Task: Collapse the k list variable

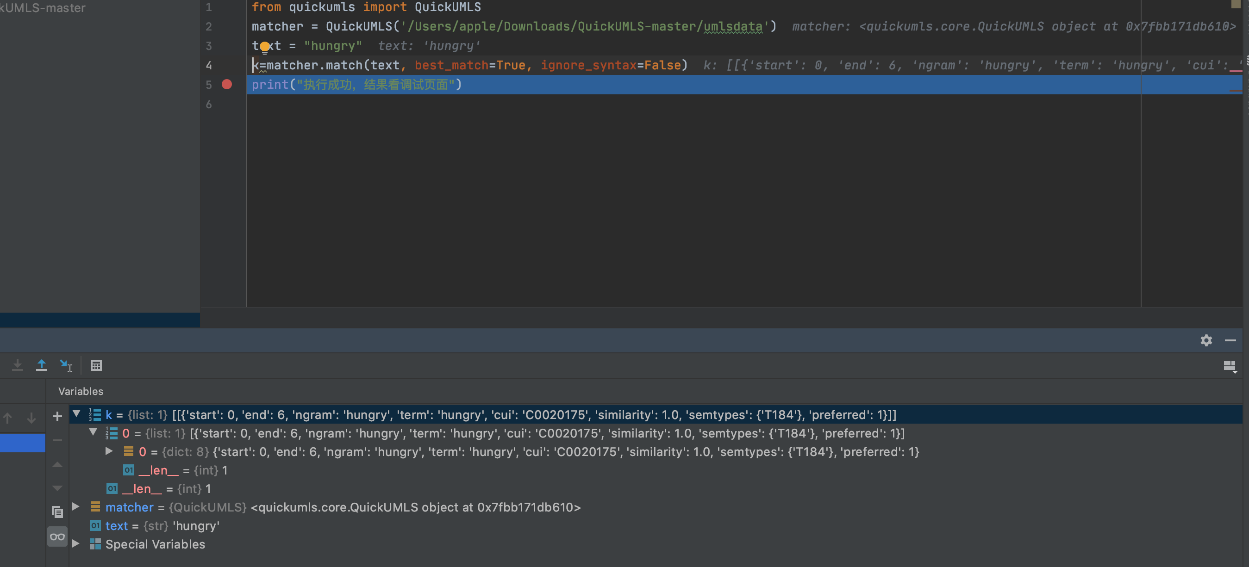Action: point(76,413)
